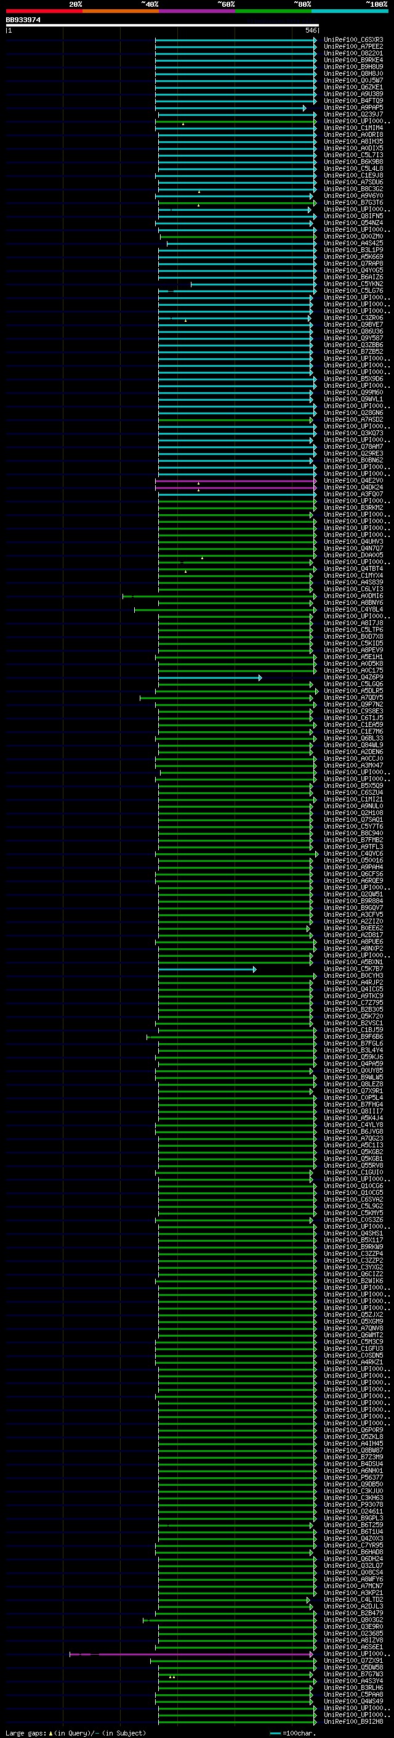This screenshot has height=1738, width=394.
Task: Open hit UniRef100_O82201
Action: tap(353, 53)
